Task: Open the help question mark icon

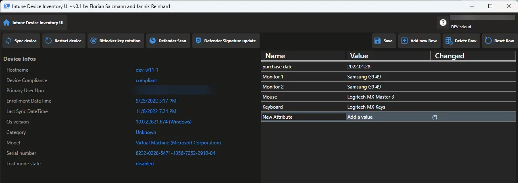Action: (x=443, y=23)
